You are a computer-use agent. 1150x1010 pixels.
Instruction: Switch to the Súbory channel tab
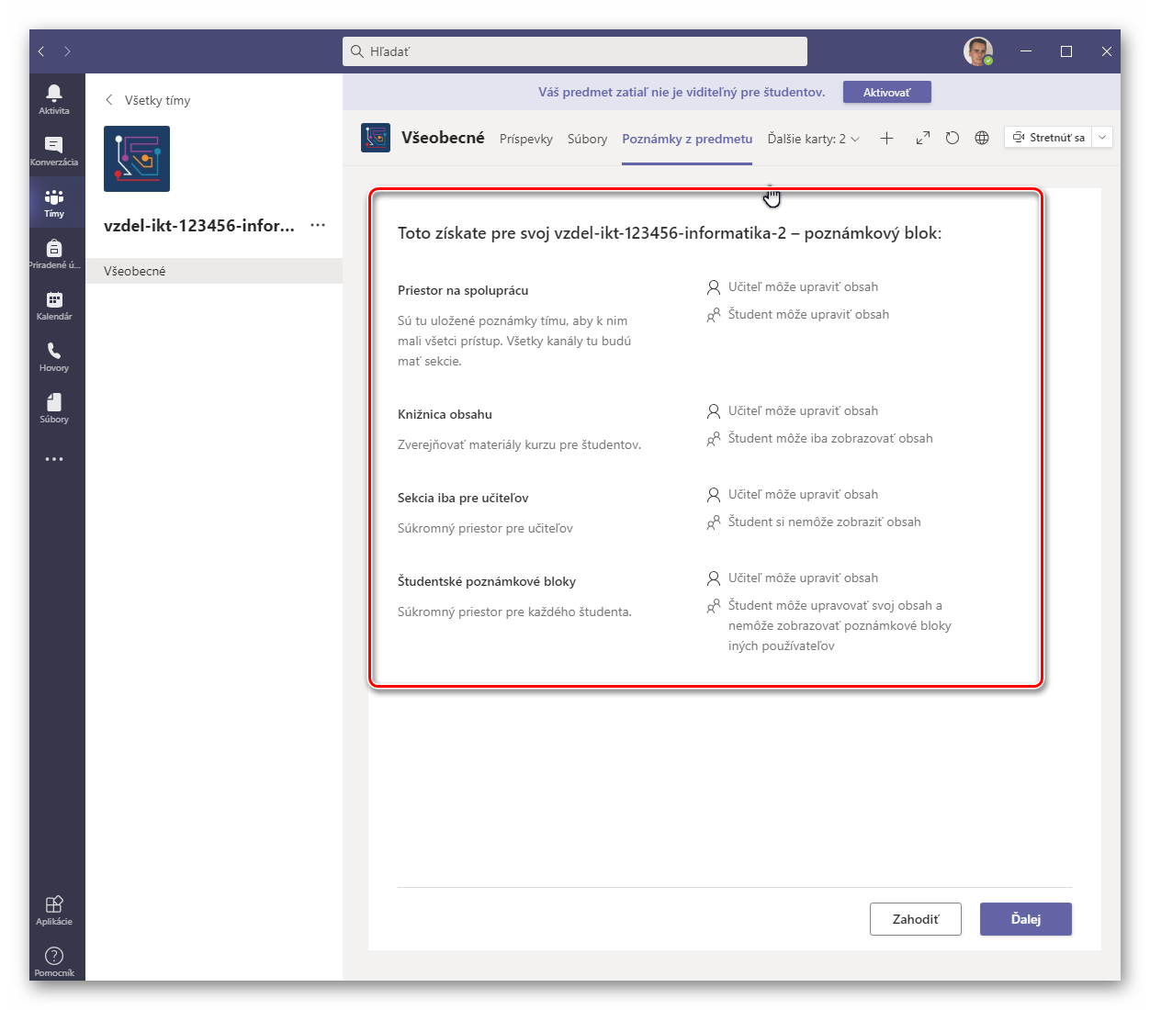click(x=587, y=139)
